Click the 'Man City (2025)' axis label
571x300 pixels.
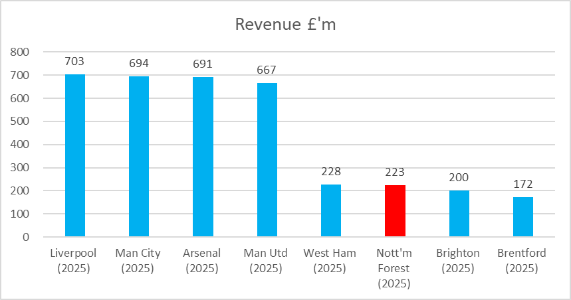tap(138, 260)
